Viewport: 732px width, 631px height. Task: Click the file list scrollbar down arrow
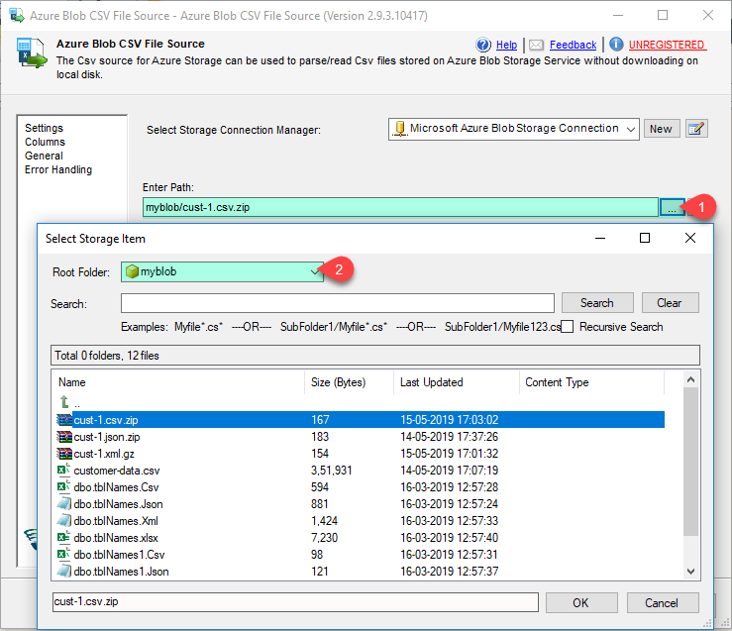click(691, 572)
